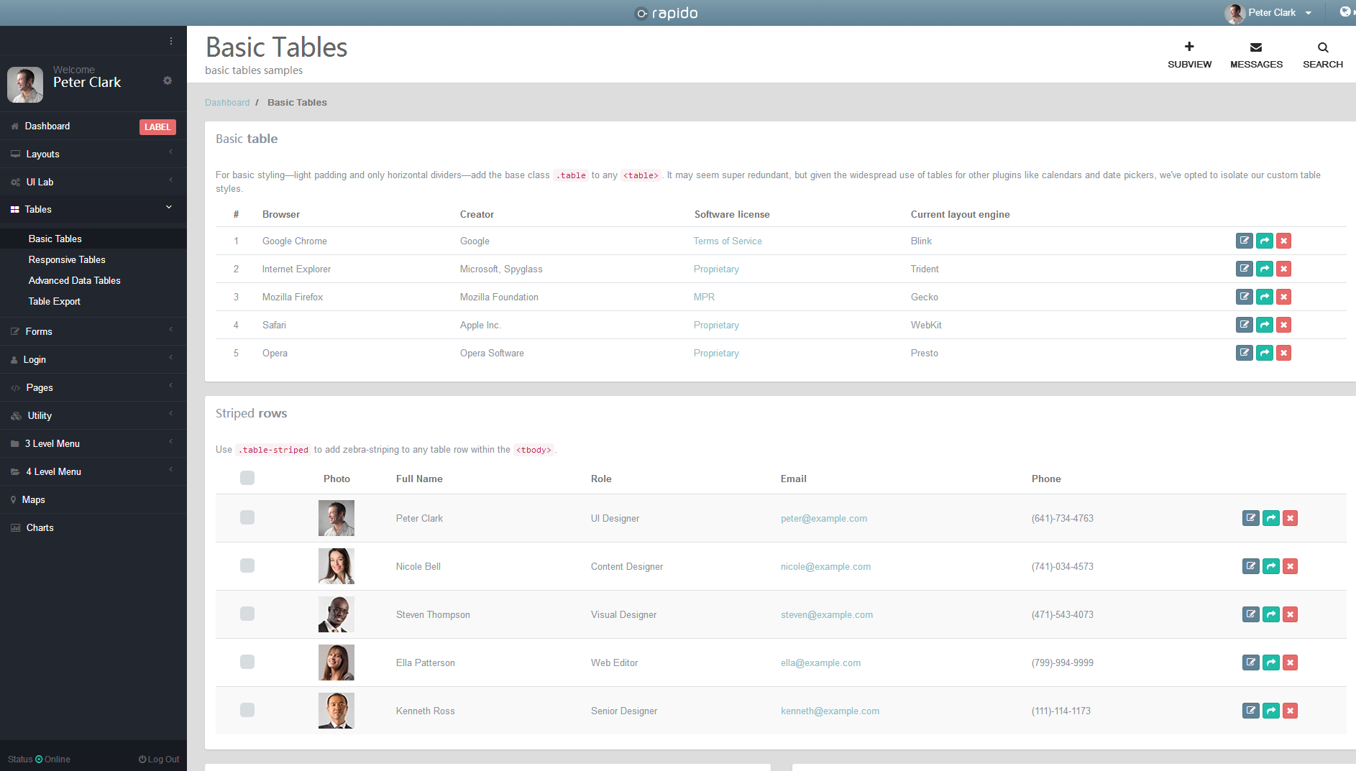Expand the Layouts sidebar menu
This screenshot has height=771, width=1356.
93,154
